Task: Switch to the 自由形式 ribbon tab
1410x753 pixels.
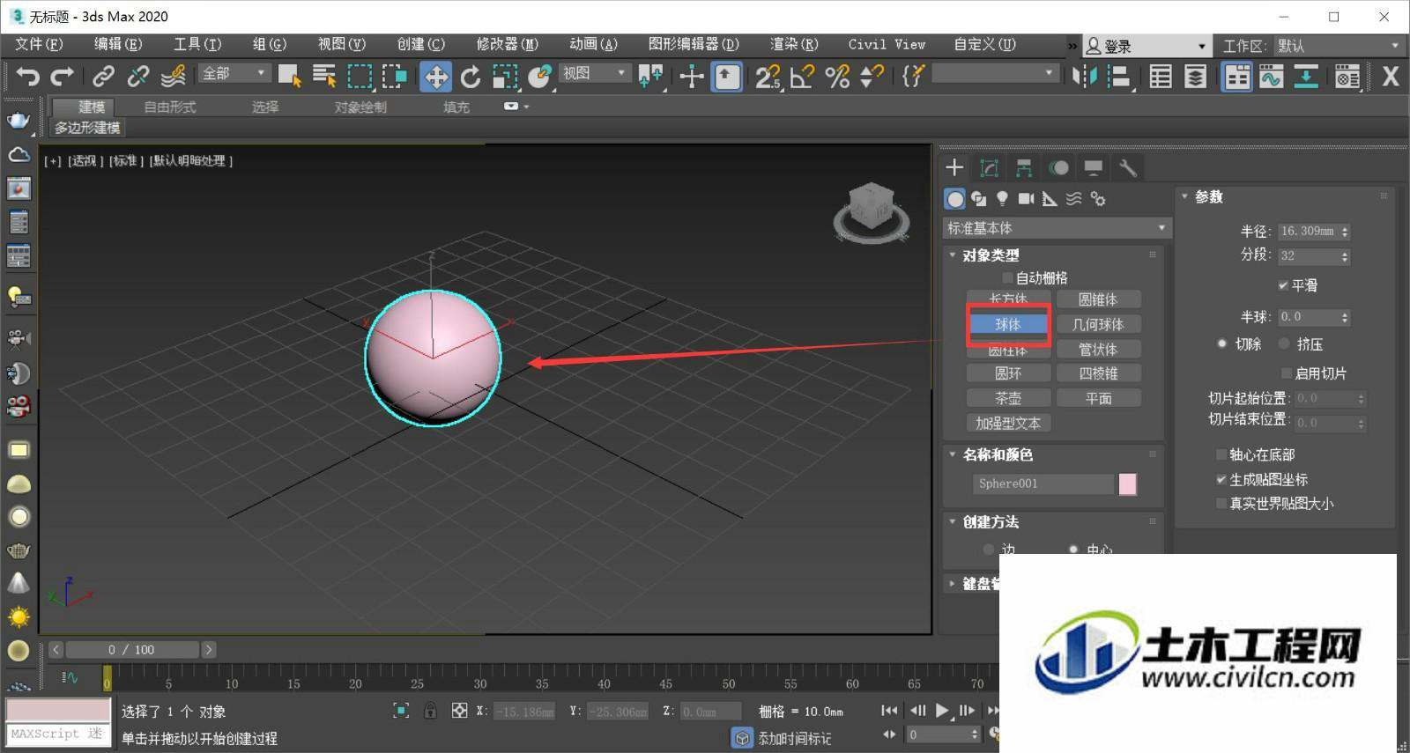Action: (x=170, y=107)
